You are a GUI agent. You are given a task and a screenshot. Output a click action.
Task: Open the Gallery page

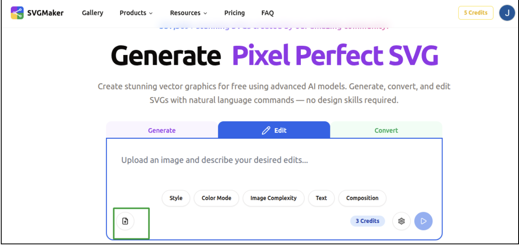pyautogui.click(x=92, y=13)
